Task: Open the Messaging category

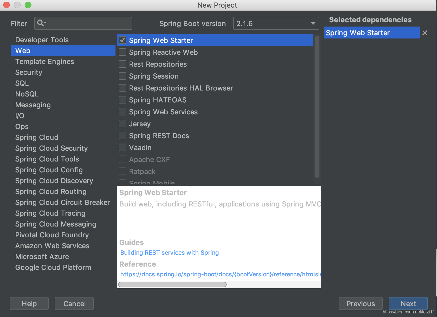Action: 63,105
